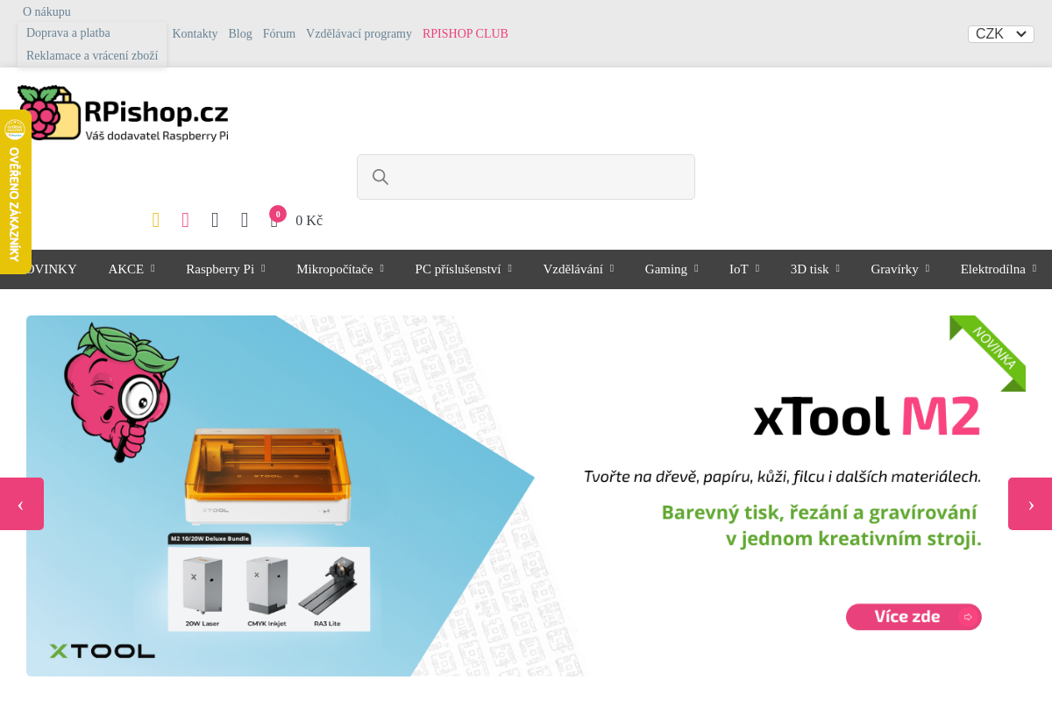Click the RPishop.cz raspberry logo

pyautogui.click(x=123, y=113)
